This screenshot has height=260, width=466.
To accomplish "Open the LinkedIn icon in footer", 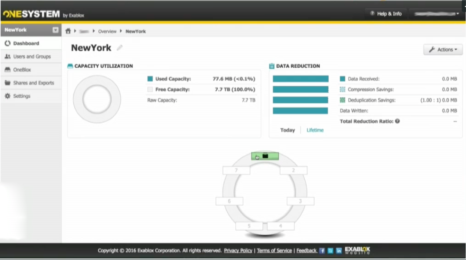I will pyautogui.click(x=339, y=251).
